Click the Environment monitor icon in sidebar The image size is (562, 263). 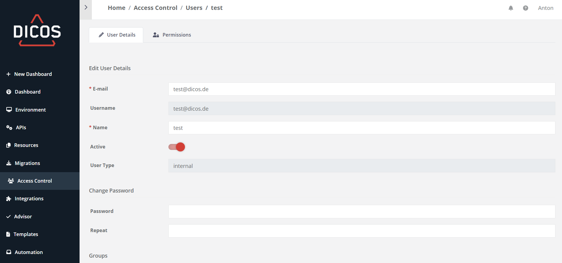[9, 110]
